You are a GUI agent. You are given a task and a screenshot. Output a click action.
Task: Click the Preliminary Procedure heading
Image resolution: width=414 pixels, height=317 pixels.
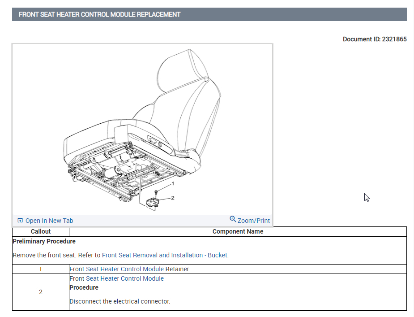click(44, 241)
